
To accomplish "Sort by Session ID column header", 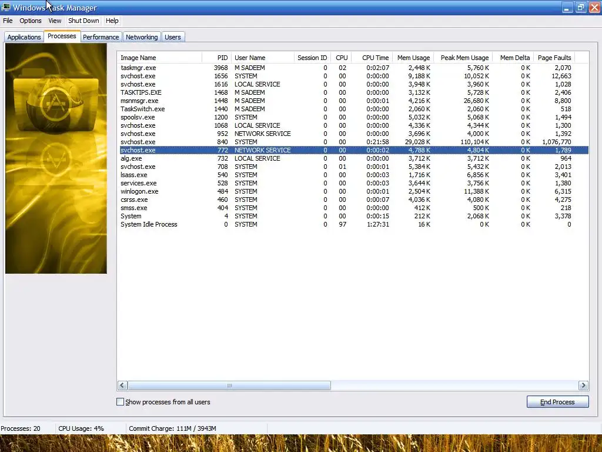I will pyautogui.click(x=312, y=58).
